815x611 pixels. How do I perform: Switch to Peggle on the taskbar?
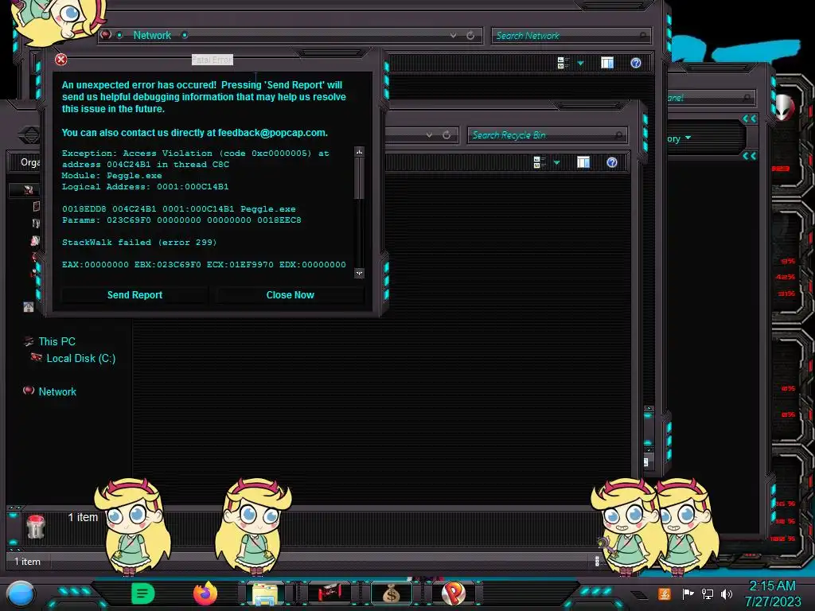(454, 593)
